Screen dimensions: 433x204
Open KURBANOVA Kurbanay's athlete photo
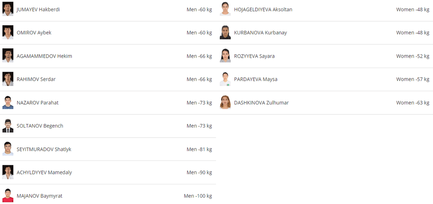tap(225, 32)
